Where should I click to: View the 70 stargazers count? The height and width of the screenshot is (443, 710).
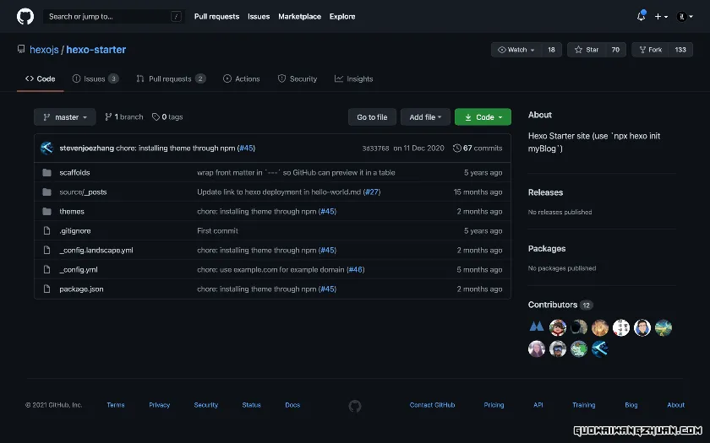(x=615, y=50)
